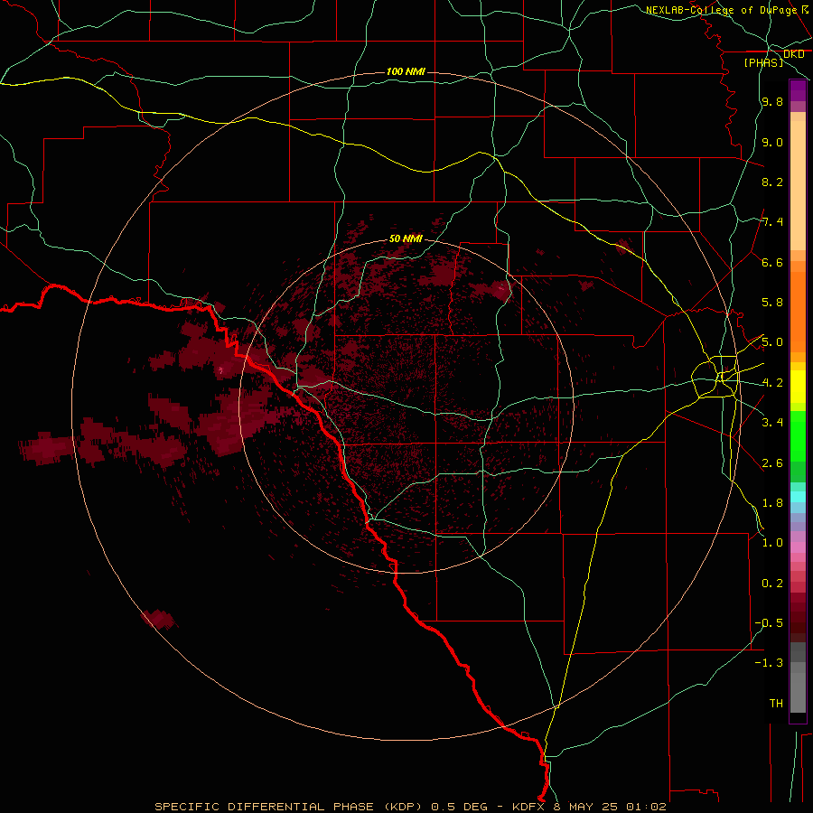This screenshot has height=813, width=813.
Task: Click the [PHAS] unit label
Action: coord(763,62)
